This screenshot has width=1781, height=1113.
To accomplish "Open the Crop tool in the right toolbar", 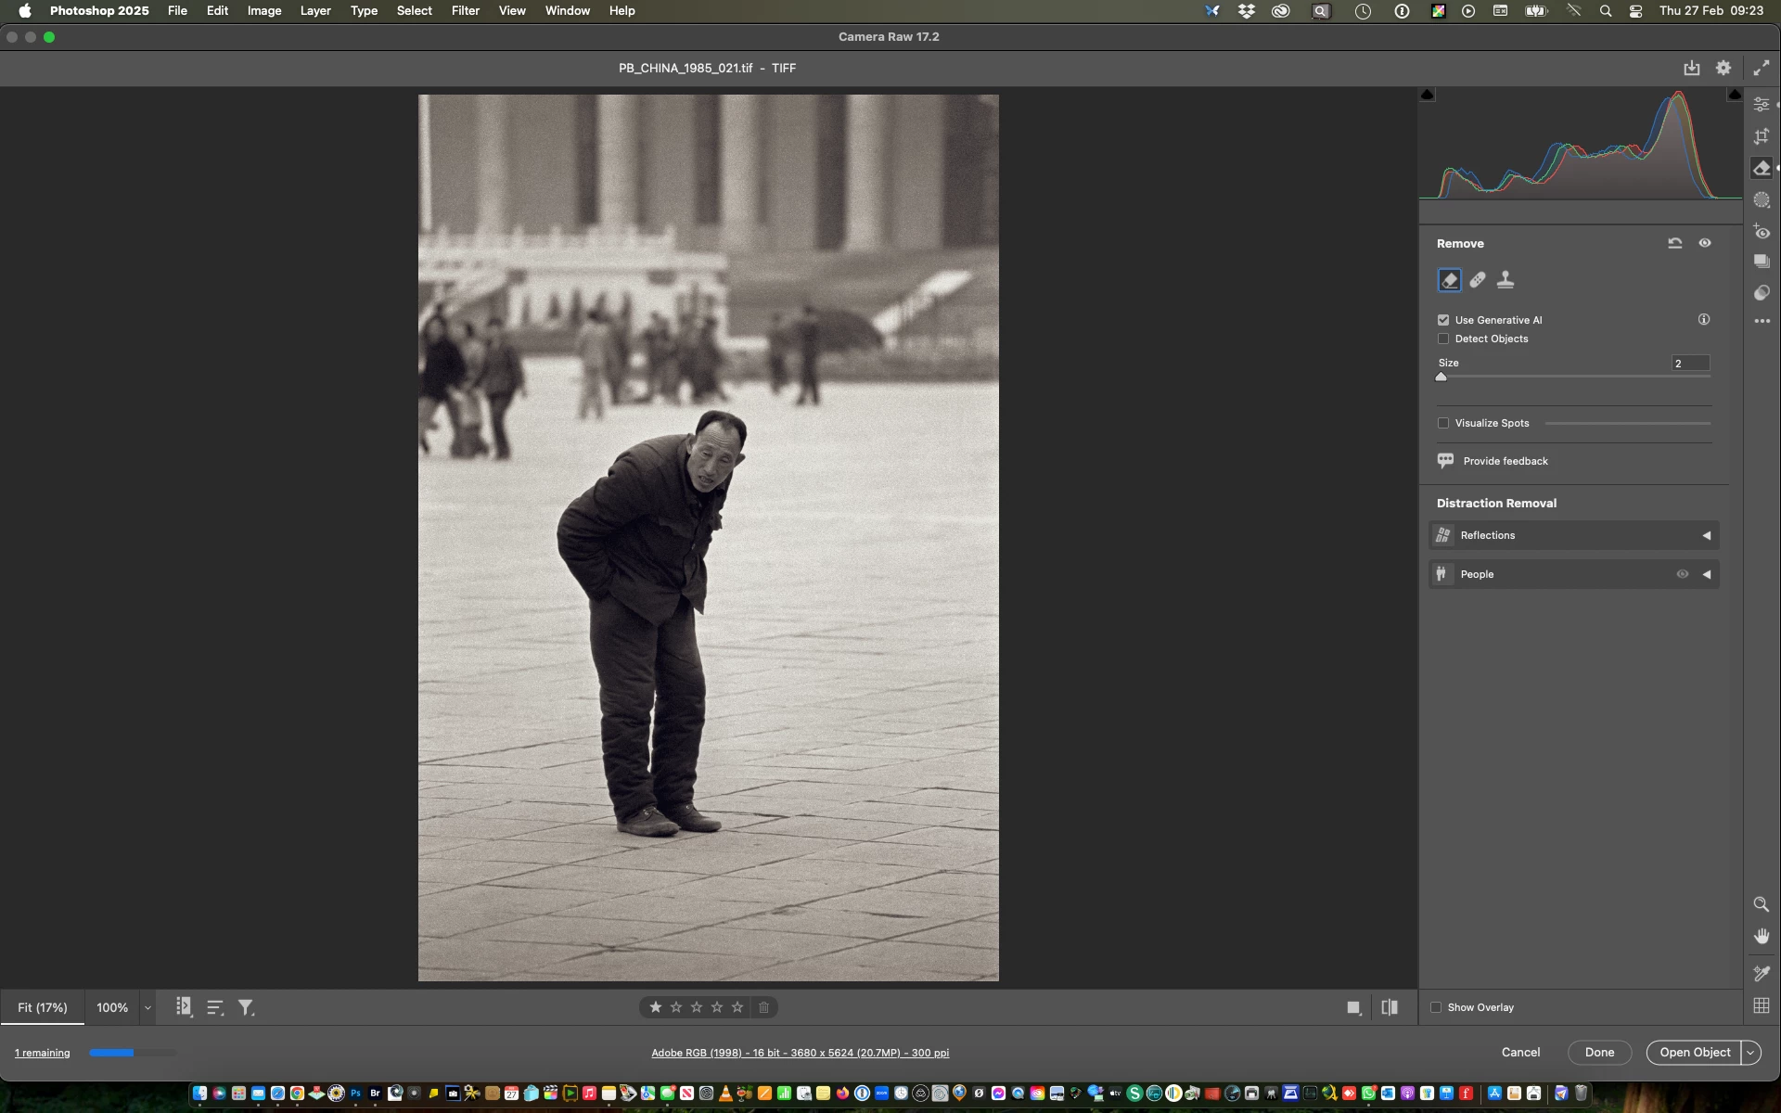I will [1762, 136].
